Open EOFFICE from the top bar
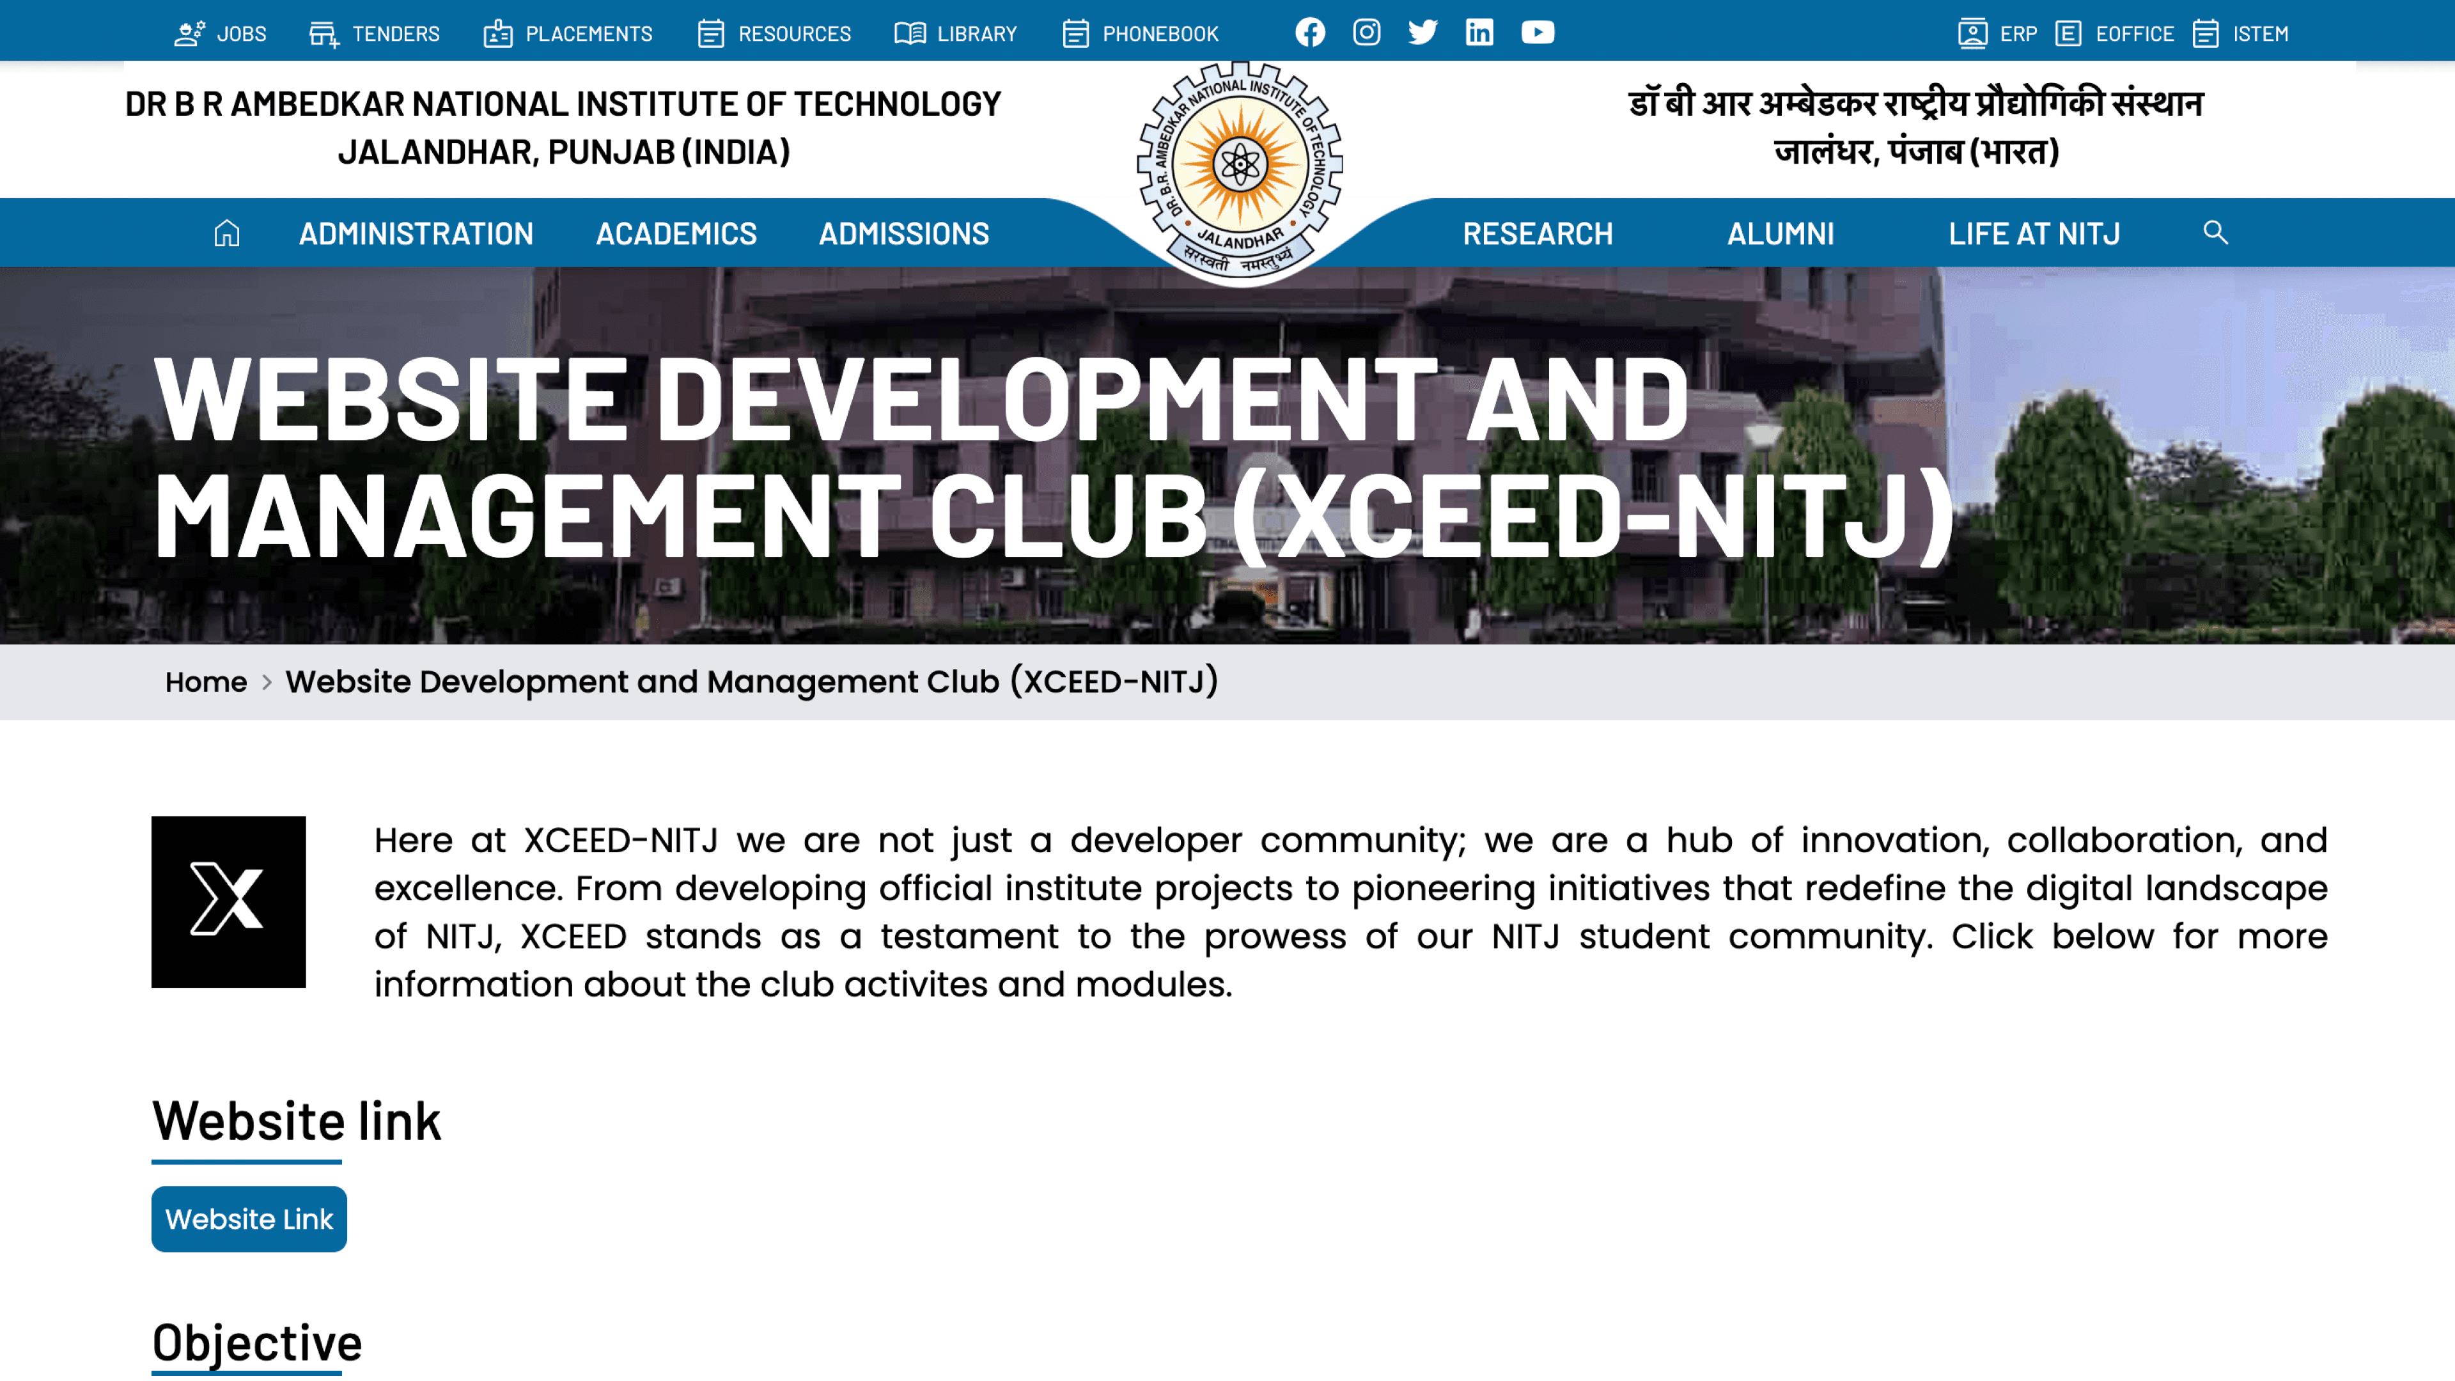Viewport: 2455px width, 1381px height. (x=2117, y=33)
